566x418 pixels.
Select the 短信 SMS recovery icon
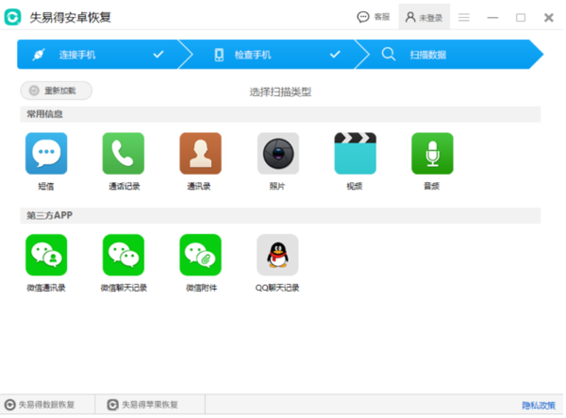point(46,154)
